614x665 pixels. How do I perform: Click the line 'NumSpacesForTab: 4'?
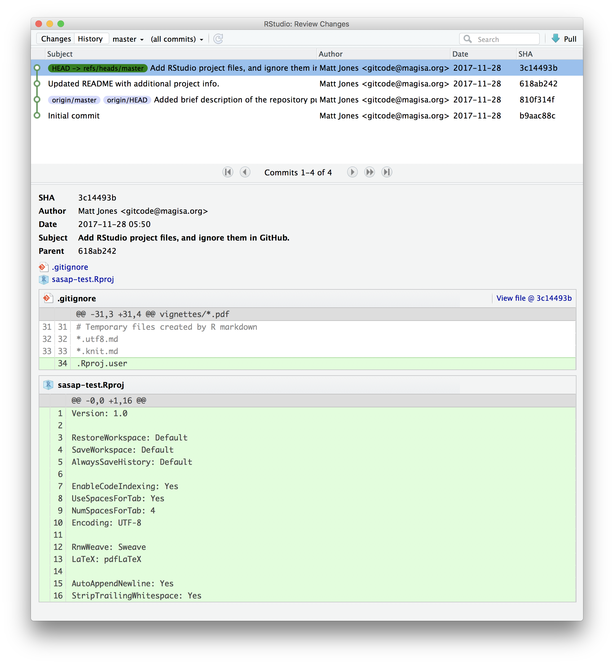coord(307,510)
